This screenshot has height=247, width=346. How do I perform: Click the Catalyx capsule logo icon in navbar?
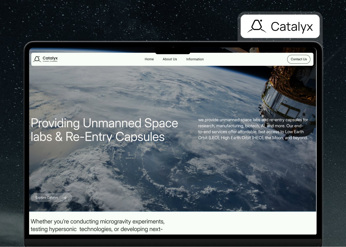point(37,59)
